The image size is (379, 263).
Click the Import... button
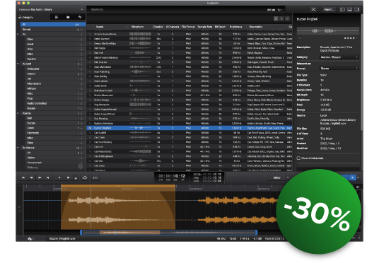tap(330, 9)
